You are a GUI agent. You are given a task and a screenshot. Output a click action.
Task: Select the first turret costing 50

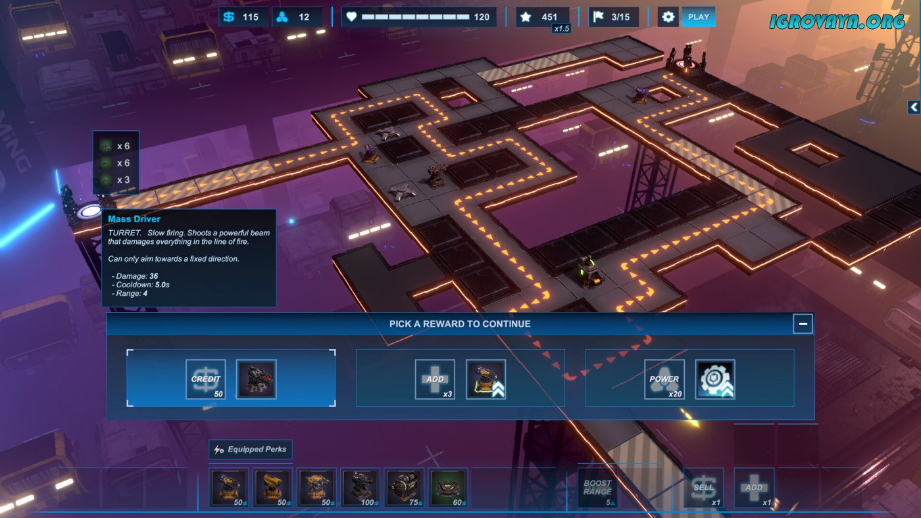click(x=229, y=488)
